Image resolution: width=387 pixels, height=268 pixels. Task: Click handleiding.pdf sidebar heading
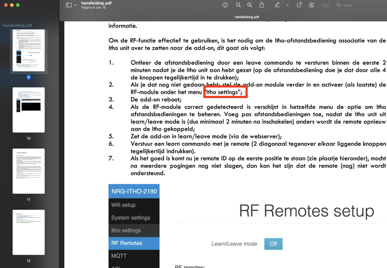(17, 25)
